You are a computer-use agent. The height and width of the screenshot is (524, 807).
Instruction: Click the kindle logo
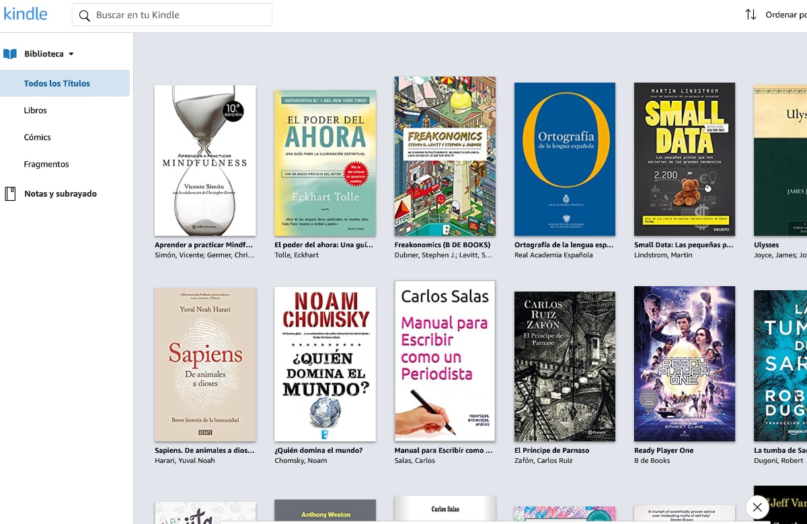[26, 13]
